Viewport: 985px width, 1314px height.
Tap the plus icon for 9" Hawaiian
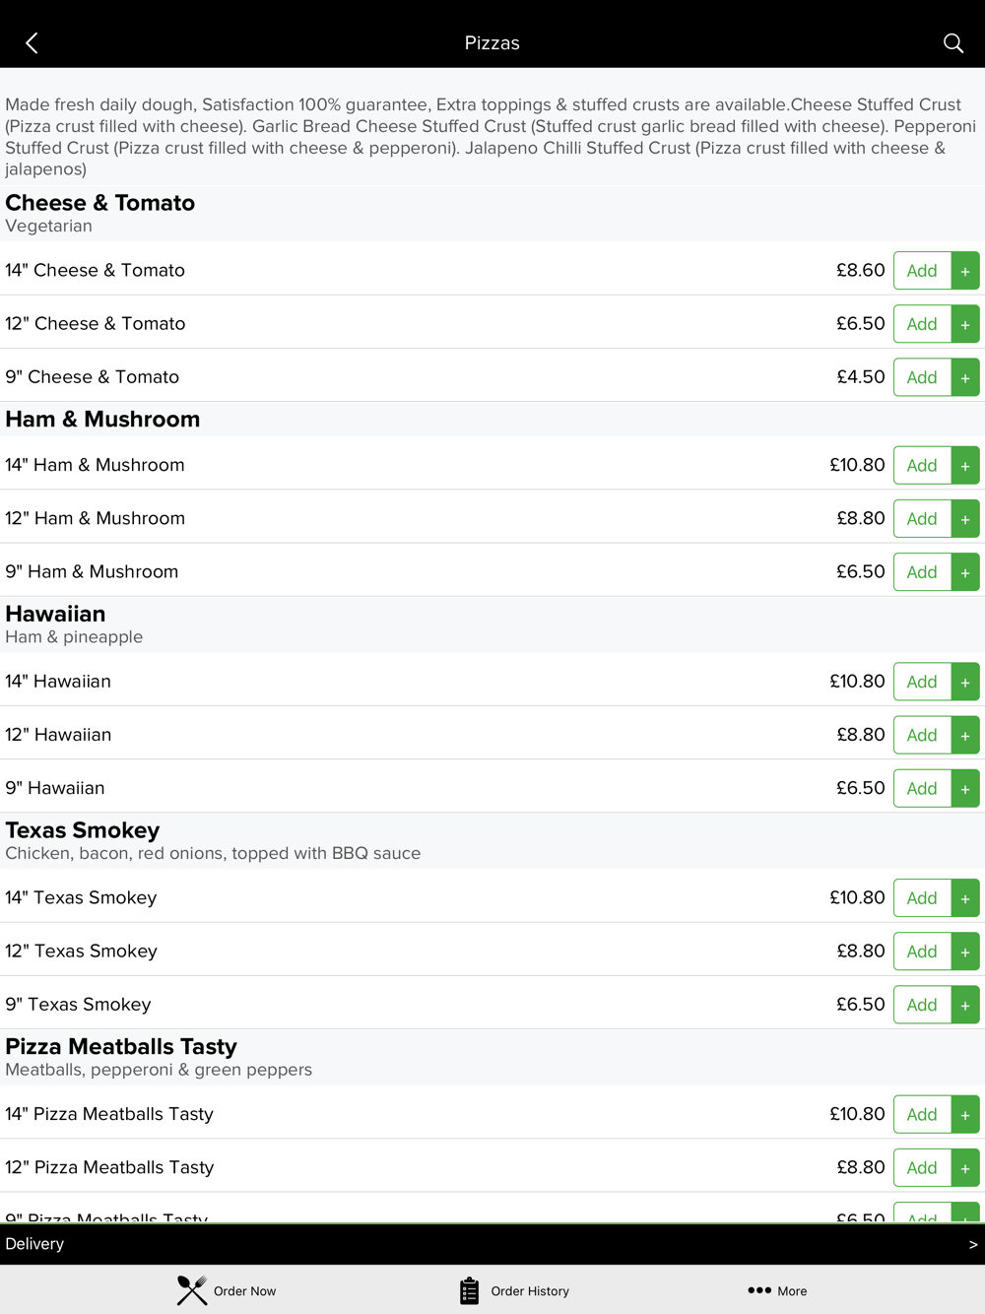pos(965,788)
